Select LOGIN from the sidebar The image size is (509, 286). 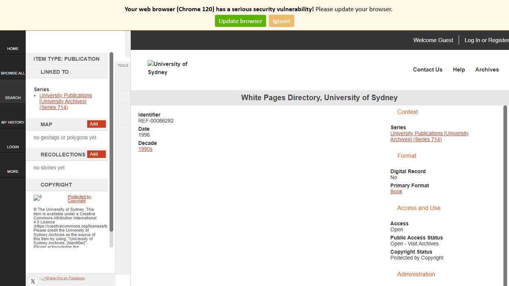13,147
